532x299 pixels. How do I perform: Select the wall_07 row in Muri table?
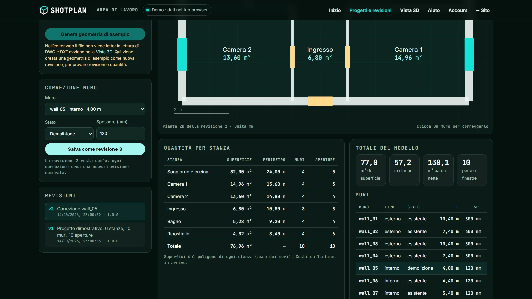(x=421, y=293)
